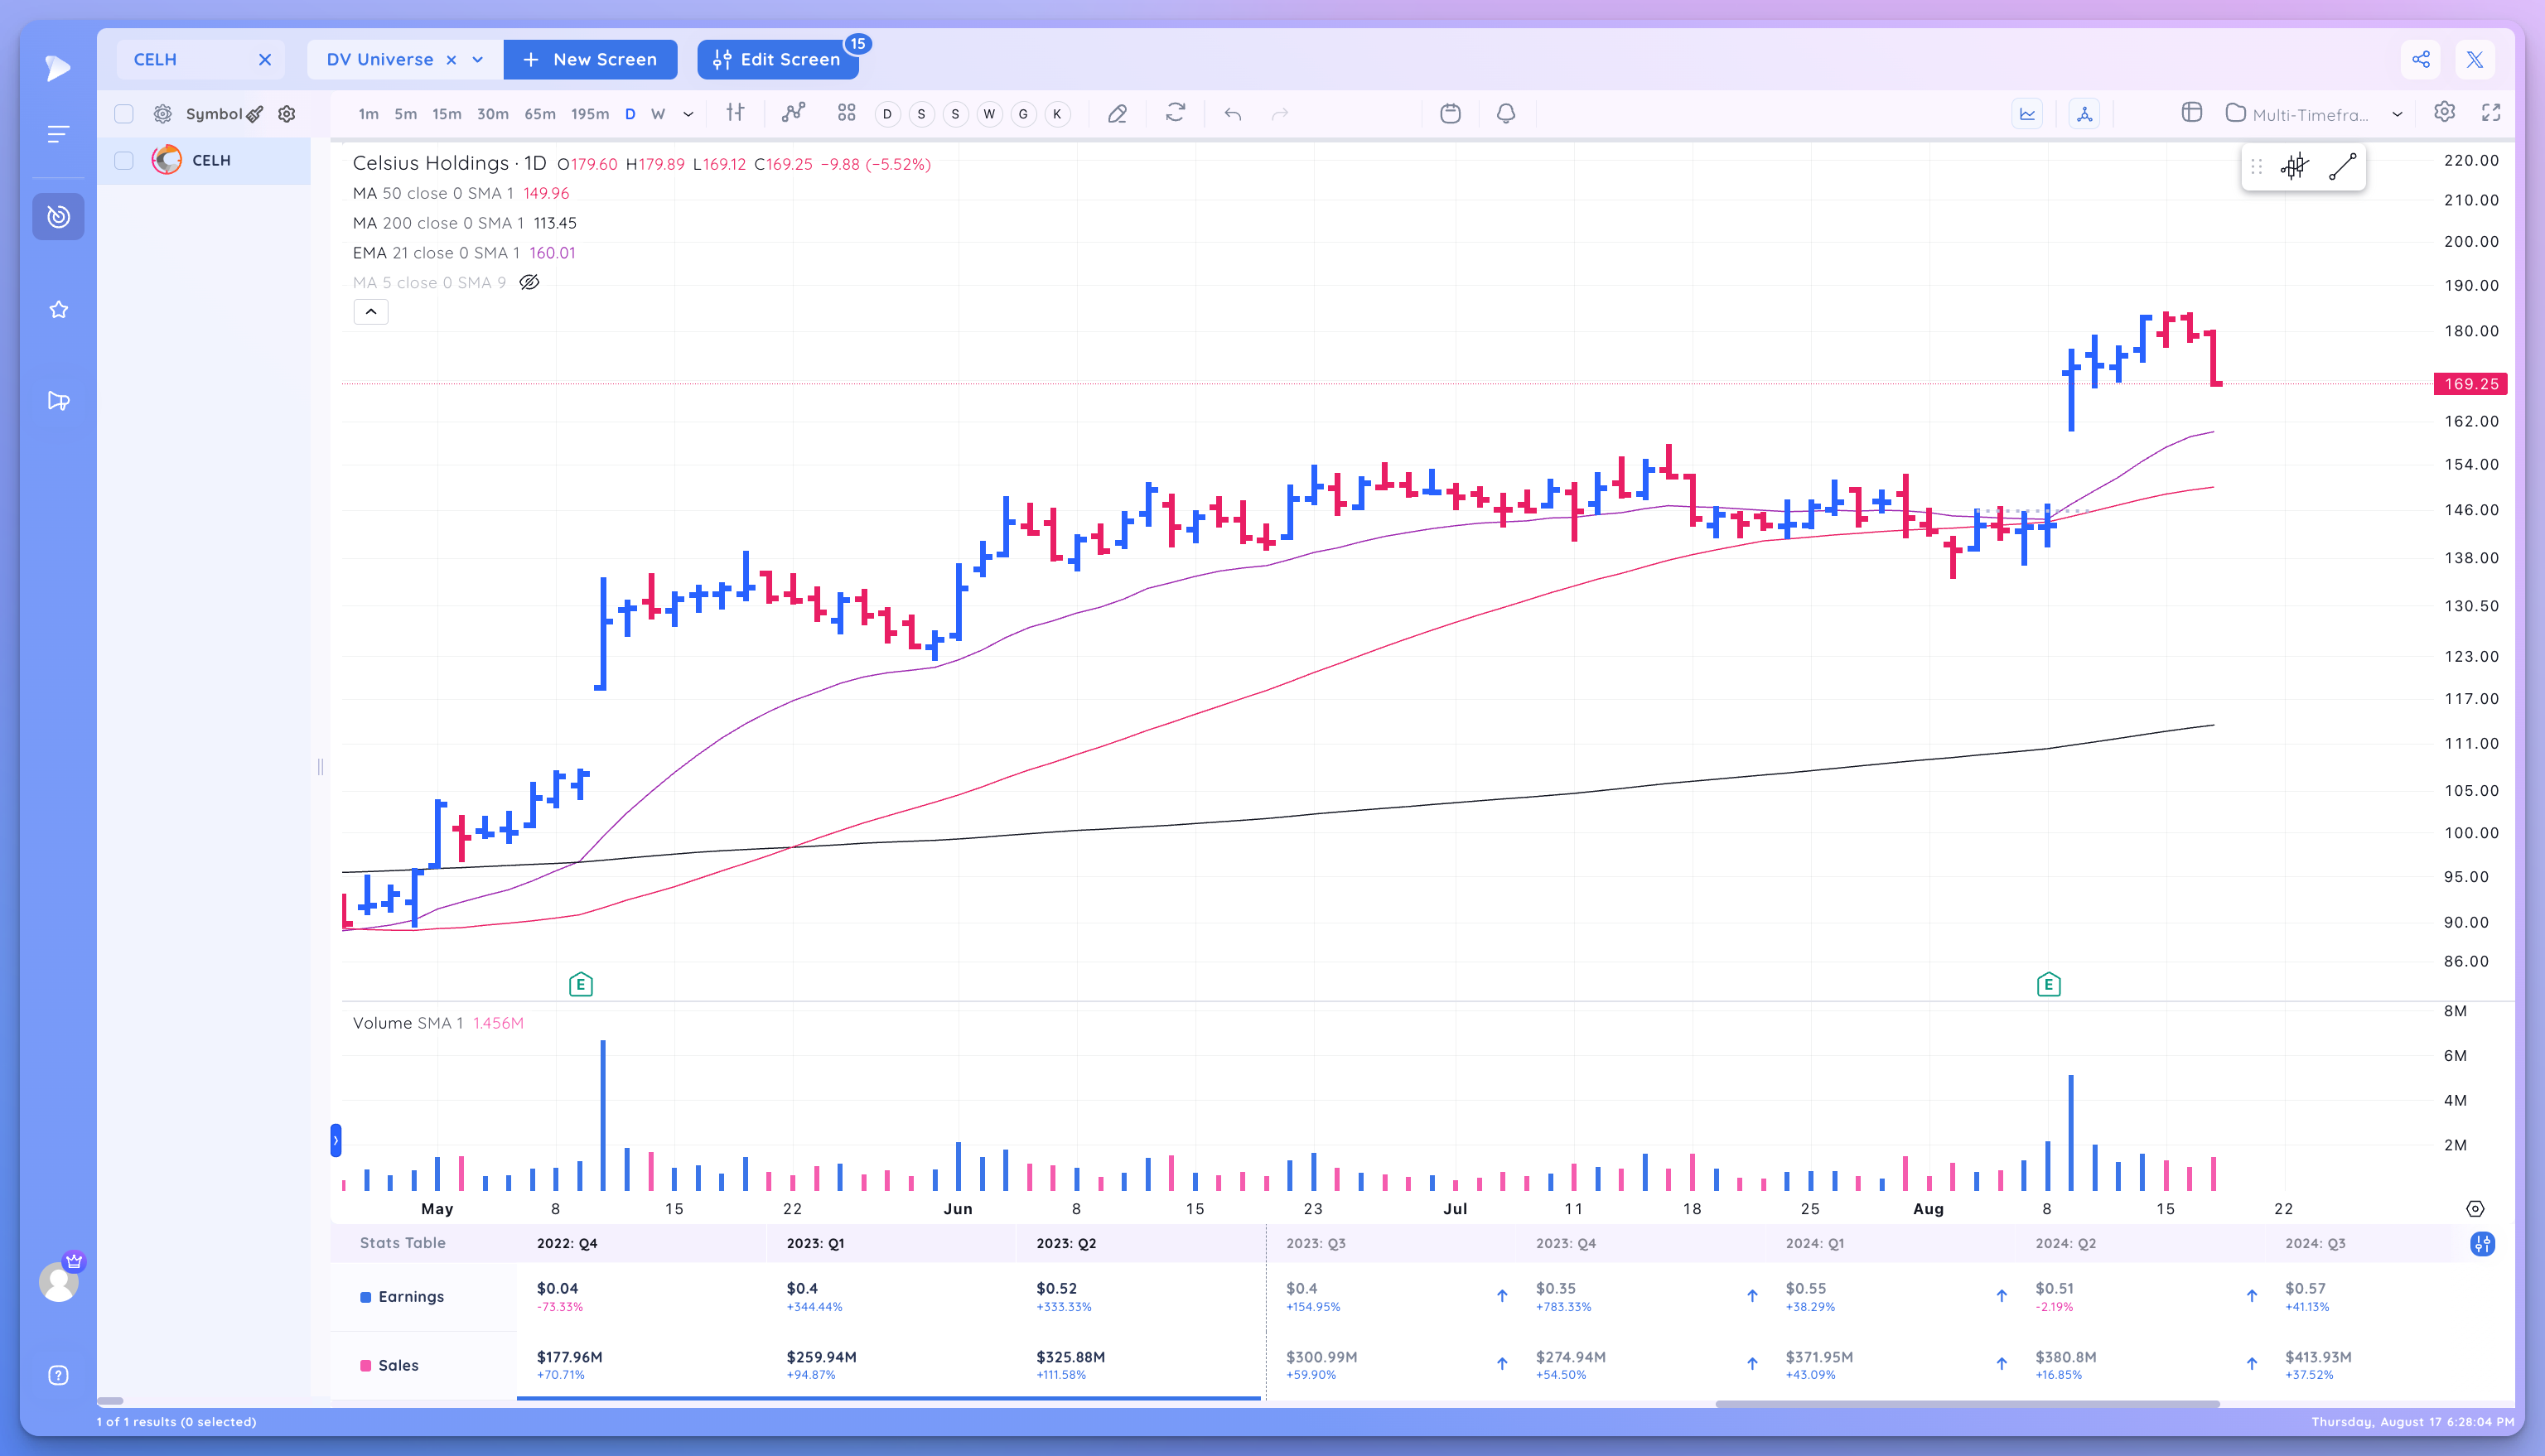Remove the DV Universe screen tab
The image size is (2545, 1456).
coord(451,60)
